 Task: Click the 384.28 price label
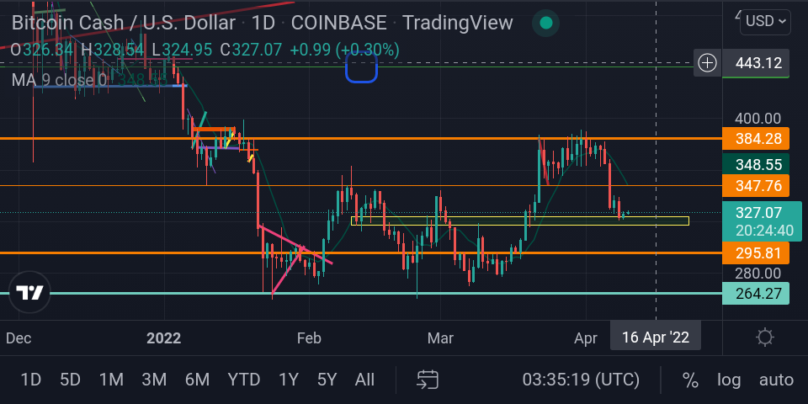click(x=756, y=139)
